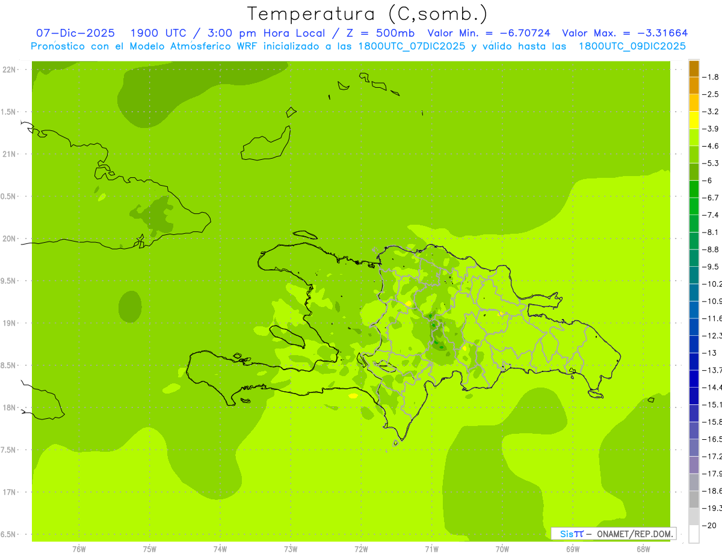
Task: Click the "69W" longitude label
Action: [x=573, y=549]
